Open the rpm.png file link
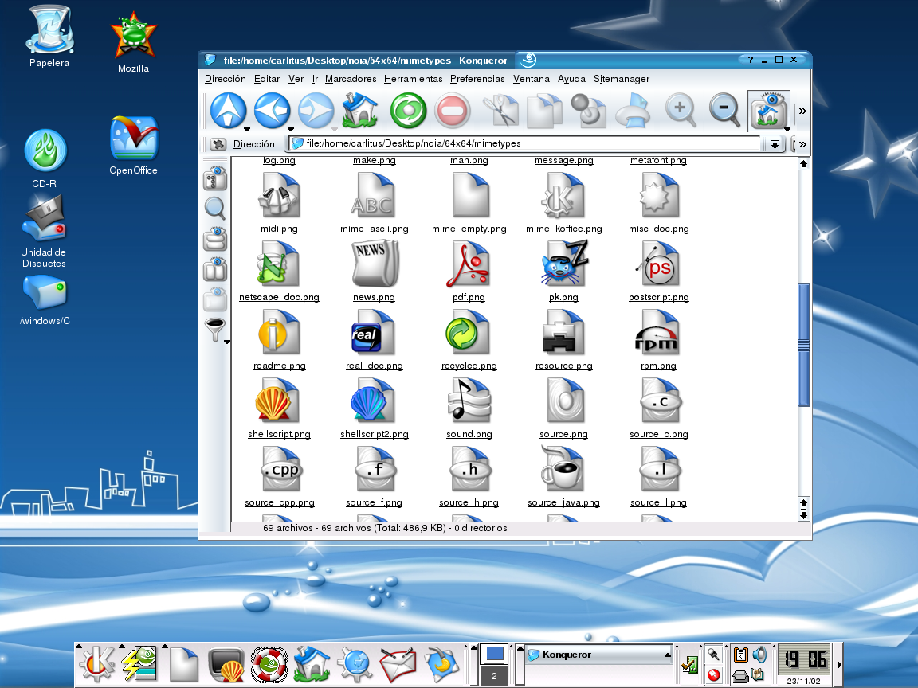The width and height of the screenshot is (918, 688). tap(658, 365)
